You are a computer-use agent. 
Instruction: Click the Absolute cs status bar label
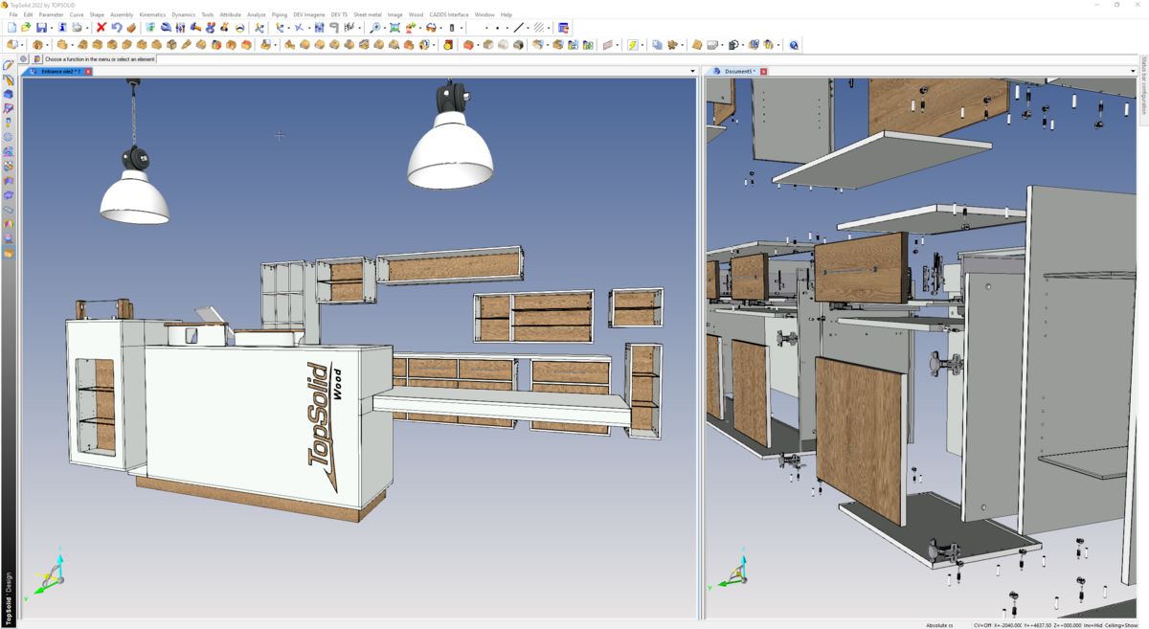point(939,625)
